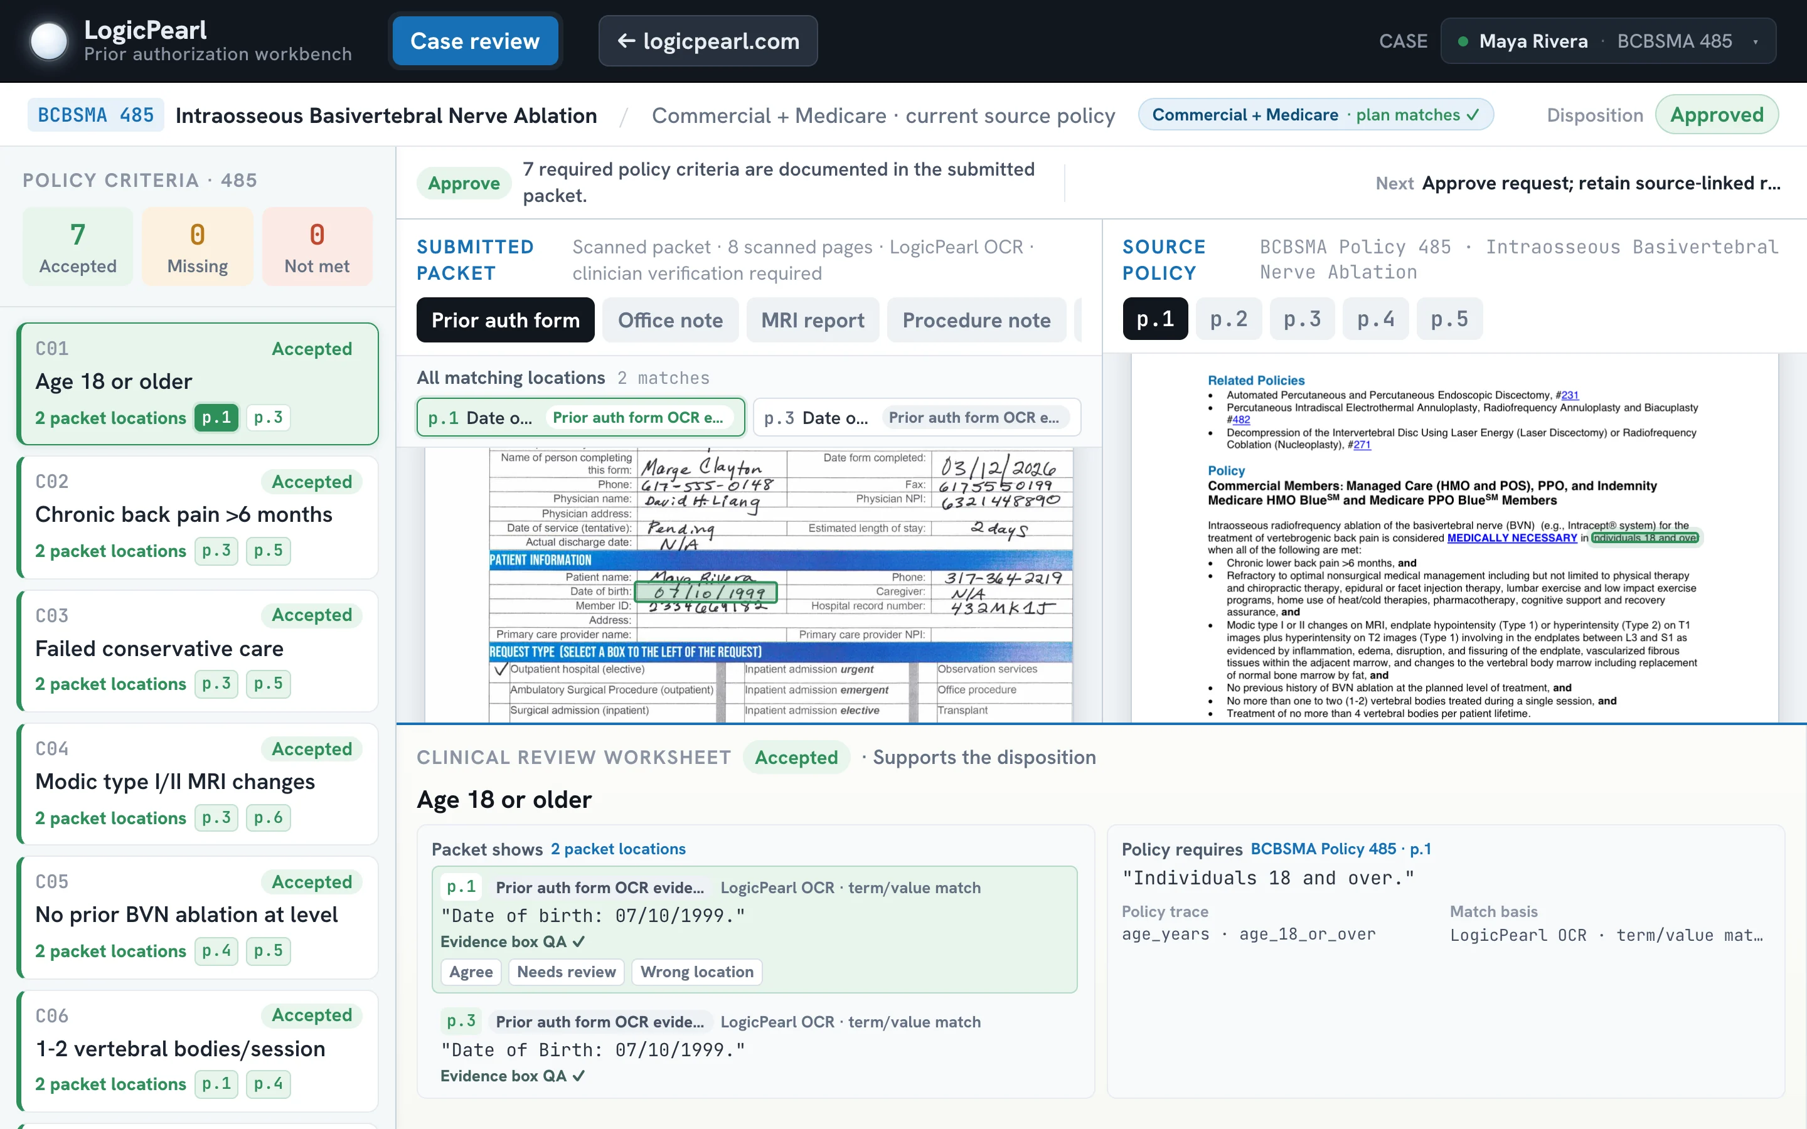Click the Wrong location button
Image resolution: width=1807 pixels, height=1129 pixels.
(696, 972)
